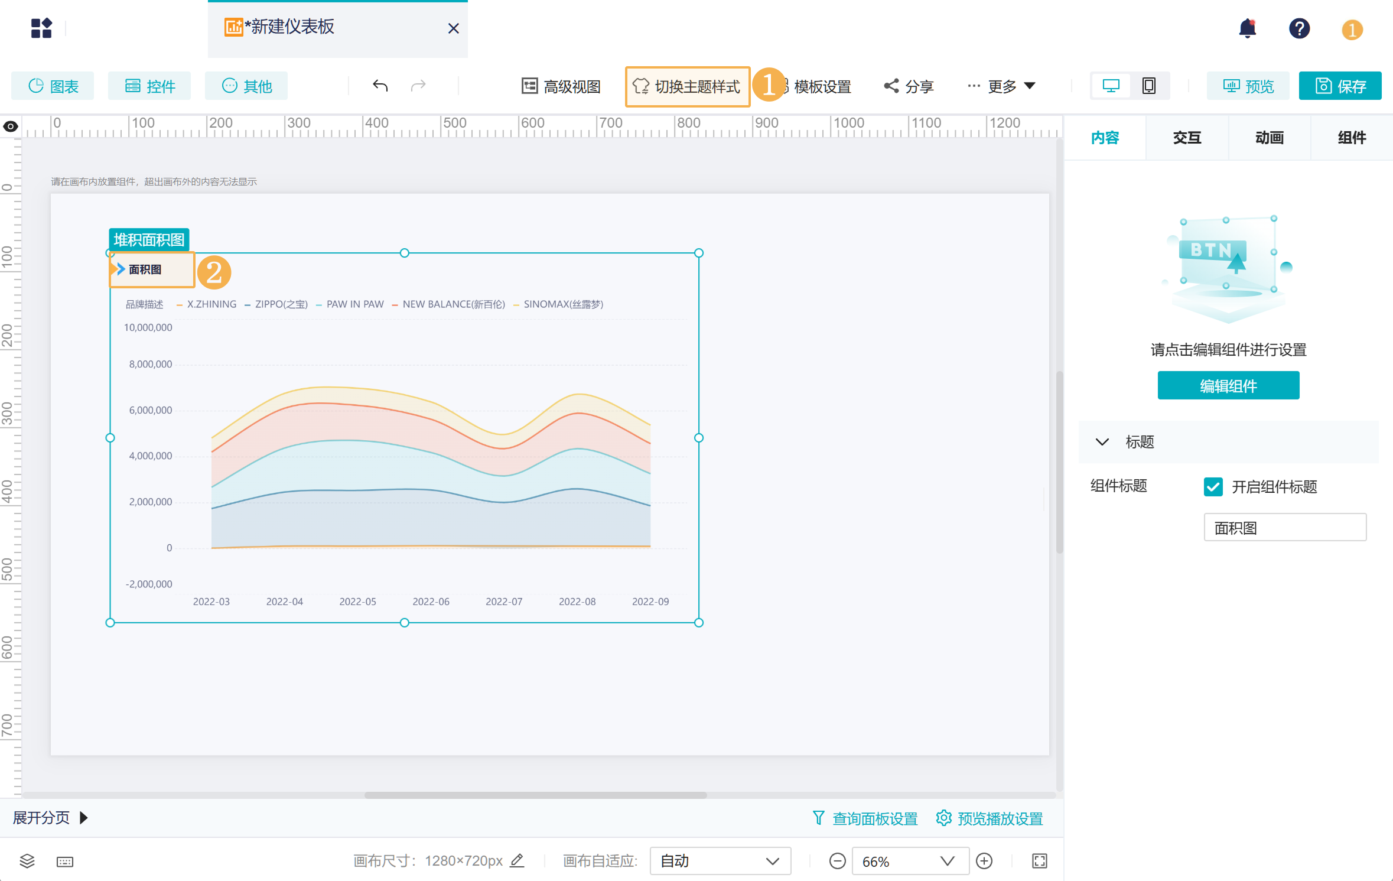Toggle the eye visibility icon near ruler

pos(11,126)
